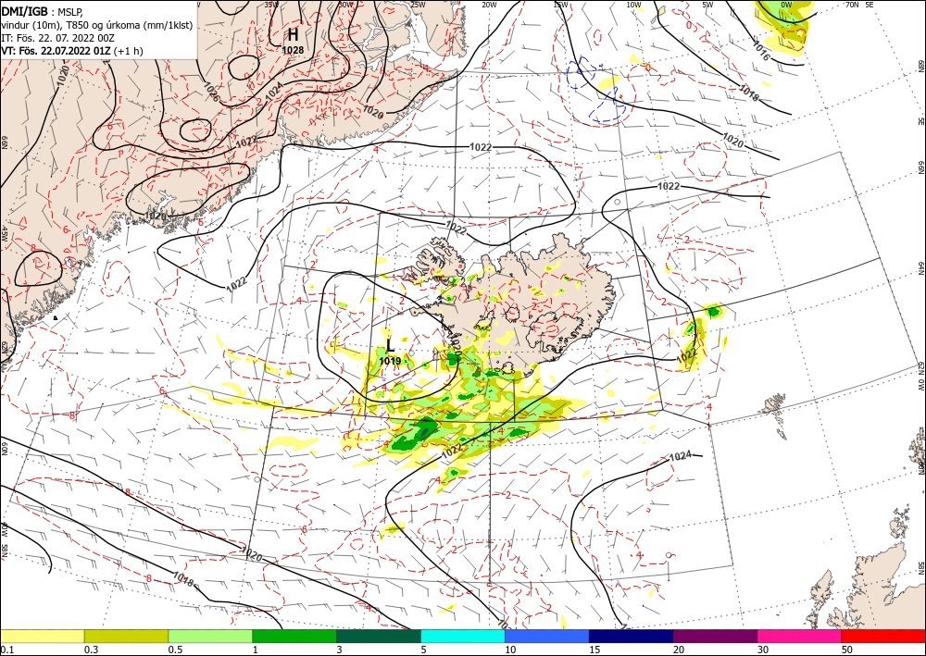Pick the navy 15–20 legend swatch

click(632, 636)
